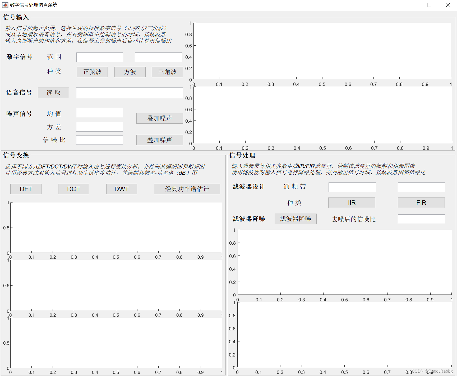
Task: Click the signal range start input field
Action: (99, 57)
